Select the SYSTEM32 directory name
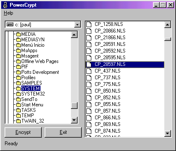Image resolution: width=176 pixels, height=151 pixels. [x=33, y=94]
